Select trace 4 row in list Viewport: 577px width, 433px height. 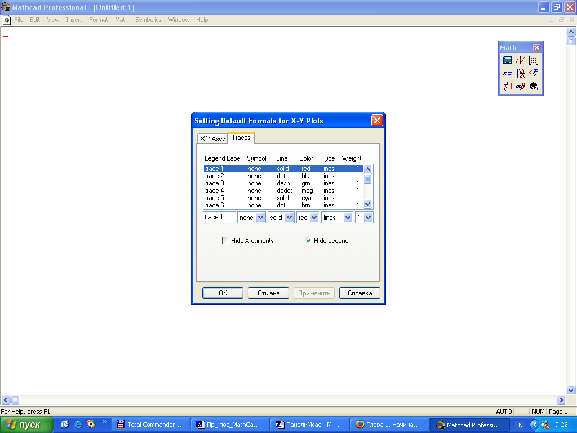click(283, 191)
